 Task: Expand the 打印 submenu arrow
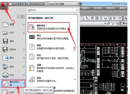(x=24, y=75)
